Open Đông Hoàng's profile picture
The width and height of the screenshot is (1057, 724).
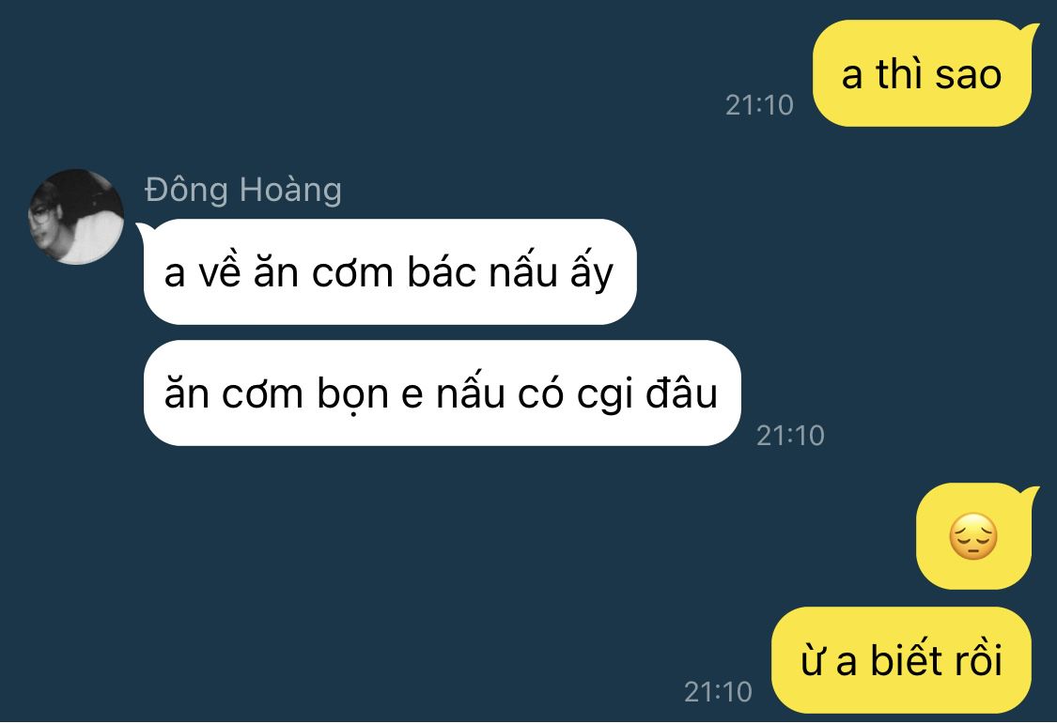coord(76,216)
